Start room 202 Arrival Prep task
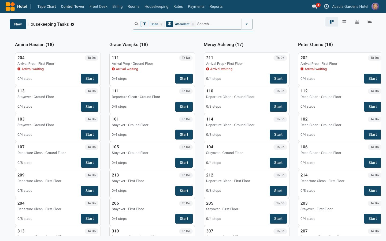 pyautogui.click(x=372, y=78)
